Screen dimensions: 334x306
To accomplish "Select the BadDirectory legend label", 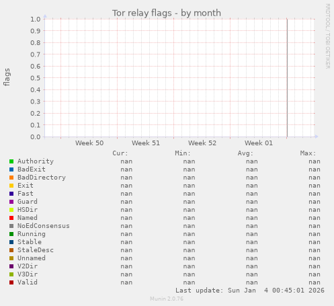I will point(42,178).
